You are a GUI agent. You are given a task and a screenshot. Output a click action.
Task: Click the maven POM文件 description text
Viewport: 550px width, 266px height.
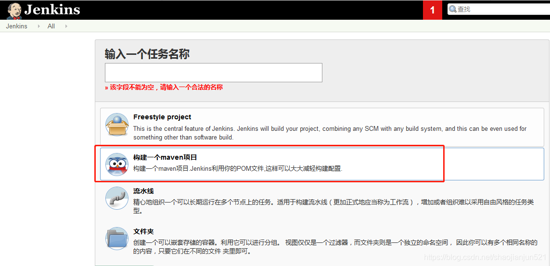pyautogui.click(x=238, y=168)
